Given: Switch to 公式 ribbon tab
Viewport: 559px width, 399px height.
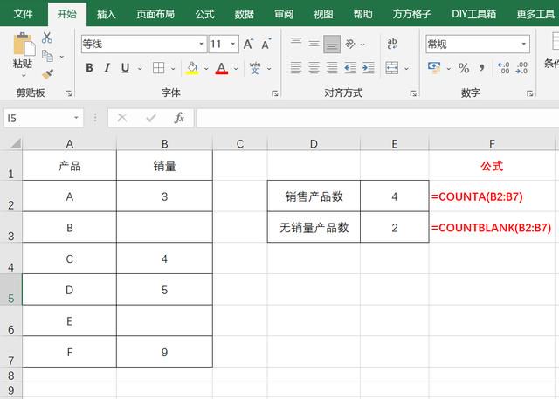Looking at the screenshot, I should click(x=204, y=14).
